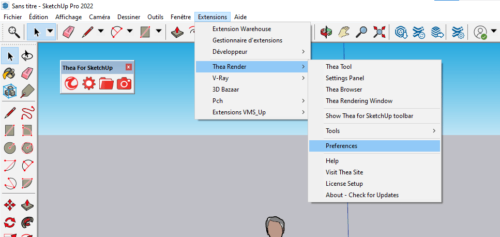
Task: Close the Thea For SketchUp floating toolbar
Action: click(x=129, y=67)
